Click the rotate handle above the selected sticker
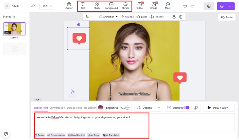The height and width of the screenshot is (140, 239). pos(79,25)
